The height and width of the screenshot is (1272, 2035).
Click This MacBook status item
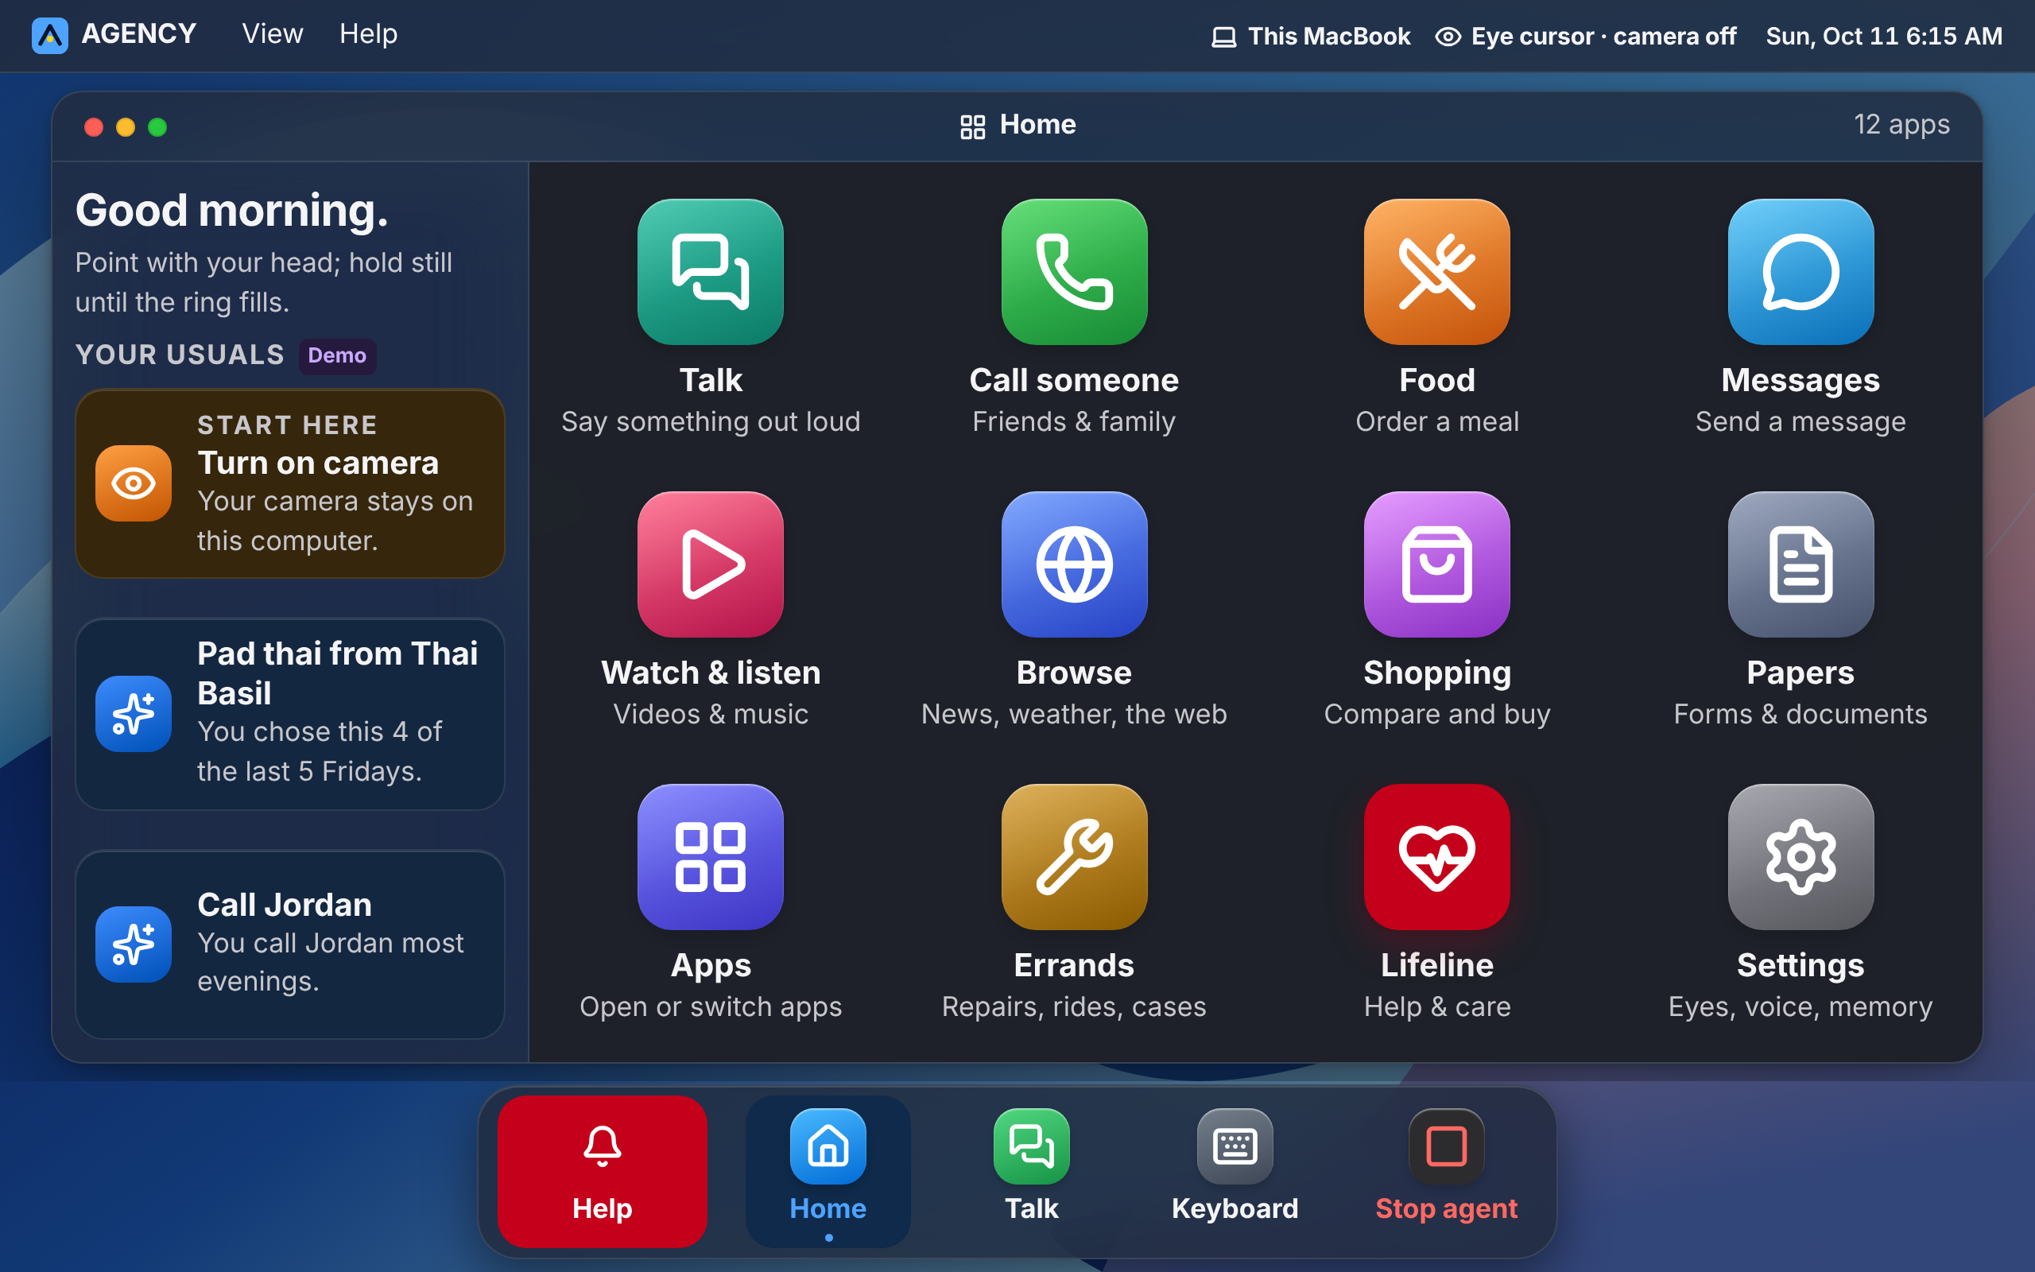[1310, 37]
